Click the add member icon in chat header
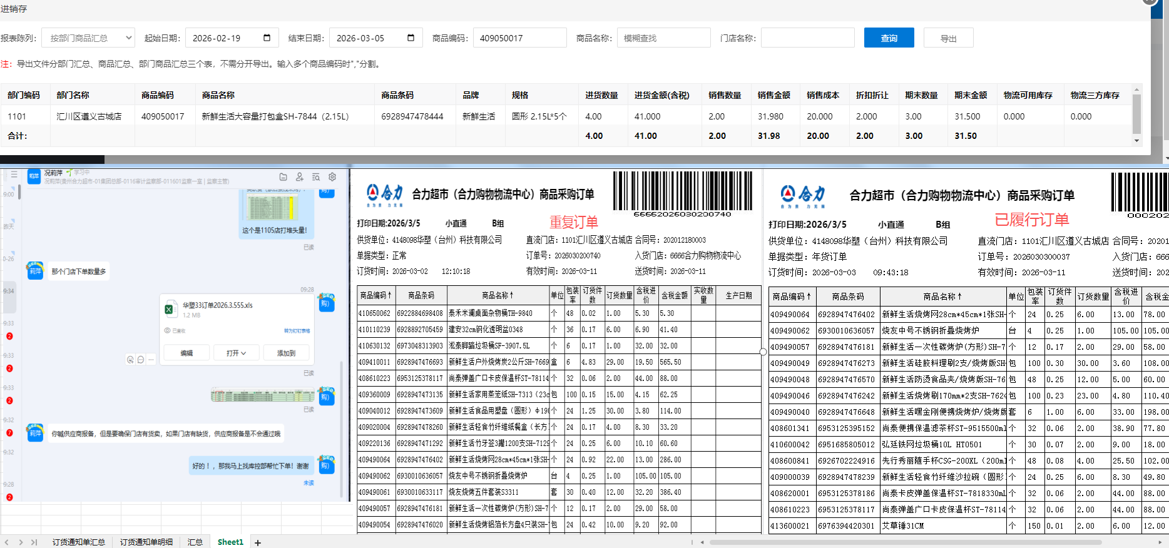 coord(300,177)
